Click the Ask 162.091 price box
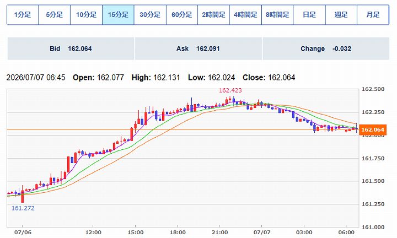Viewport: 397px width, 238px height. 198,48
